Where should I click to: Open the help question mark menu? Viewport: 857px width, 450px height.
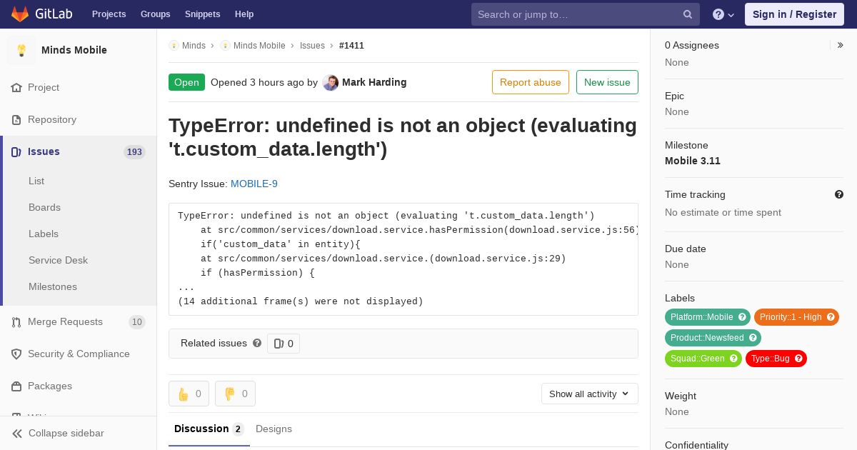click(723, 14)
